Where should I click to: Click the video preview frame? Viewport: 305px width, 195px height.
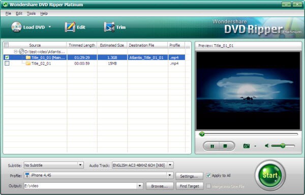(x=248, y=91)
